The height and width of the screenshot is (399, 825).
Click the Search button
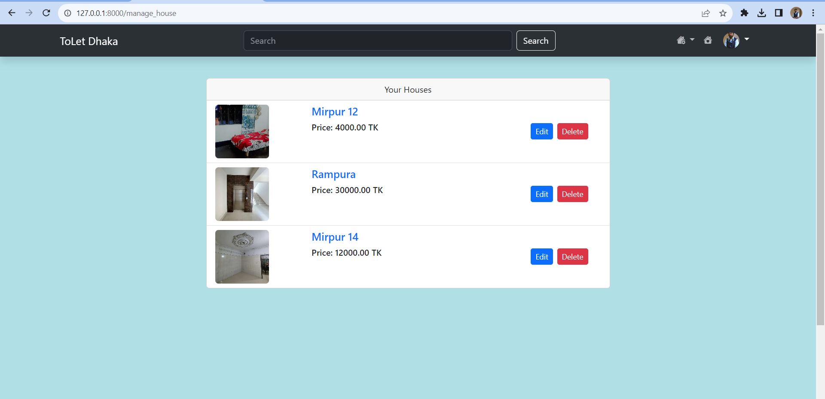tap(535, 40)
